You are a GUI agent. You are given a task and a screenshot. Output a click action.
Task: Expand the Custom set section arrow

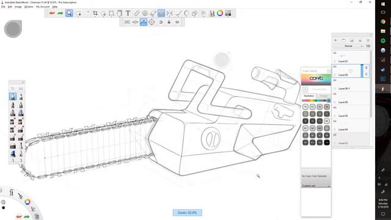pyautogui.click(x=329, y=186)
